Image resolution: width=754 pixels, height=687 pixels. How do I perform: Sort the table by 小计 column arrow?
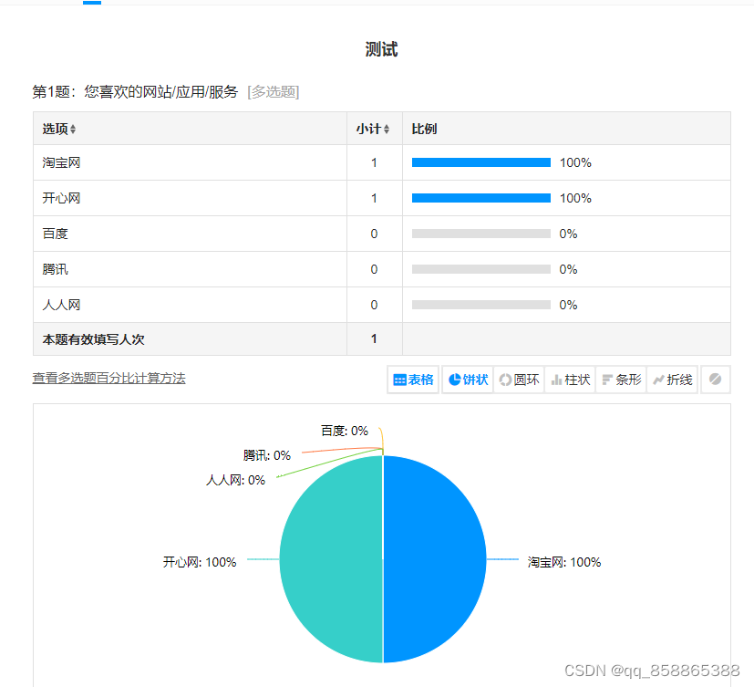point(387,129)
